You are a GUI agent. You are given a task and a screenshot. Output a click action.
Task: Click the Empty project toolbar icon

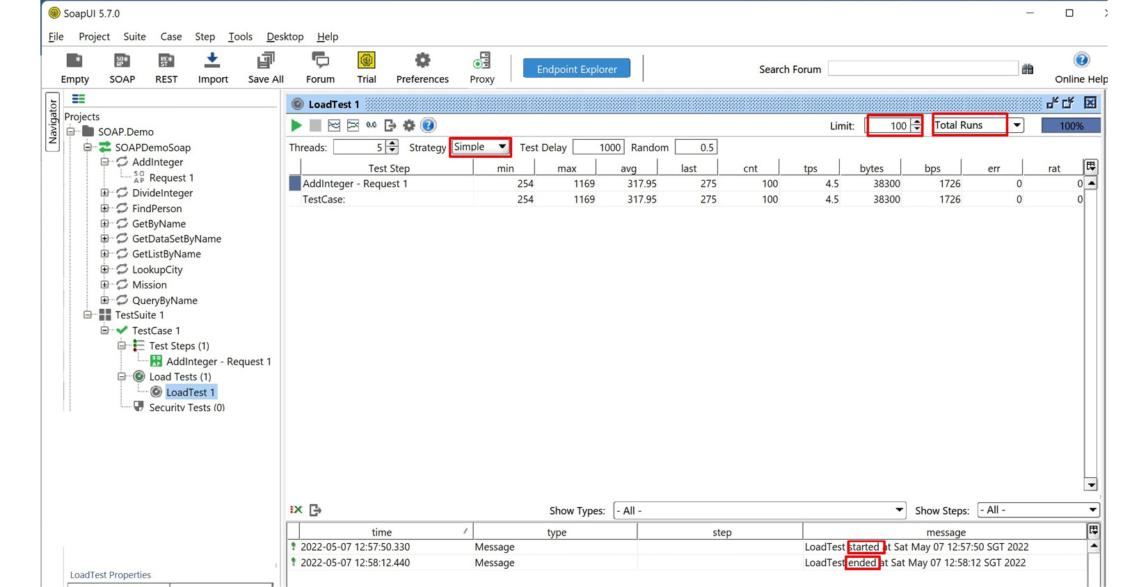[74, 61]
